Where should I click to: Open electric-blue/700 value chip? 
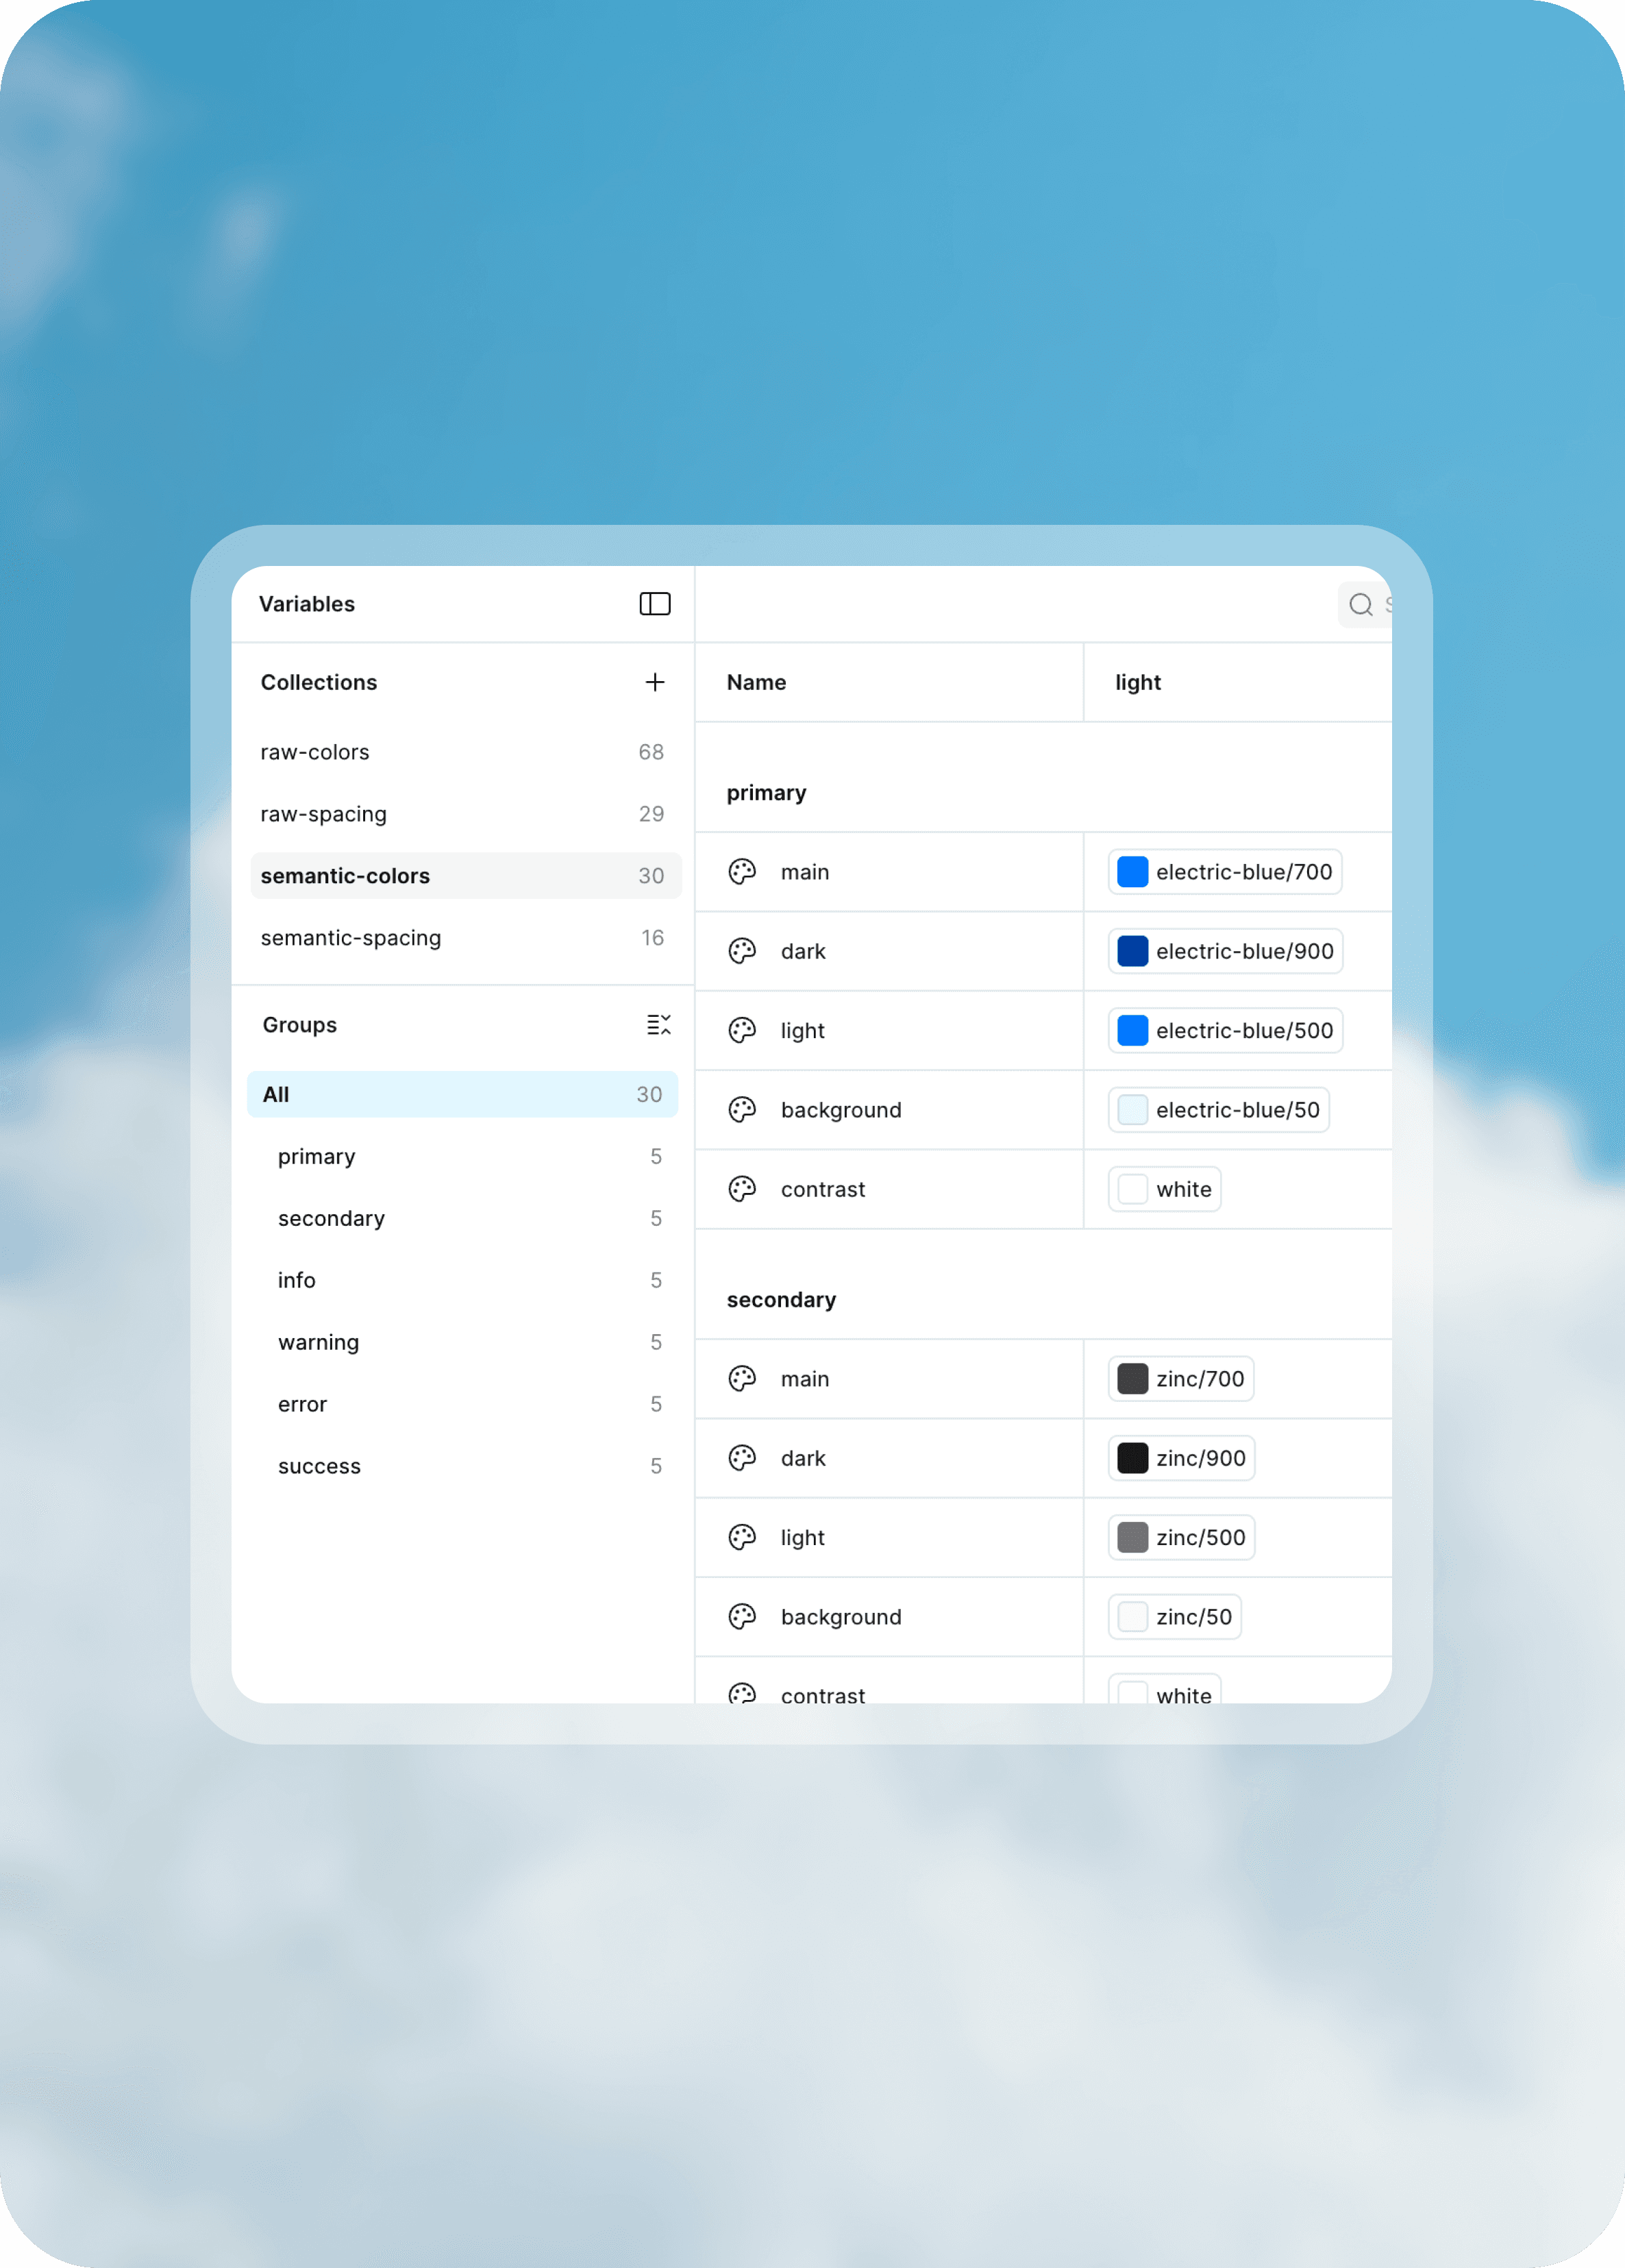(1224, 872)
